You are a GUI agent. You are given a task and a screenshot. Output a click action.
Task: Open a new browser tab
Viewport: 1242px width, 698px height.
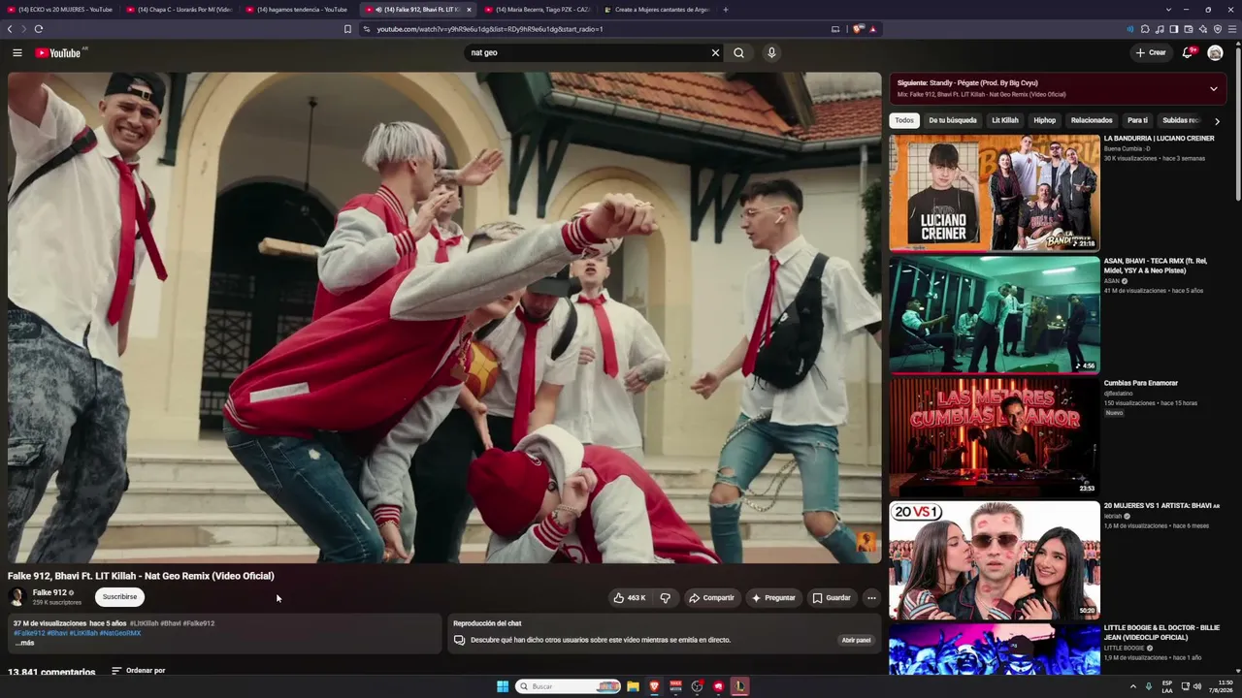click(x=725, y=10)
